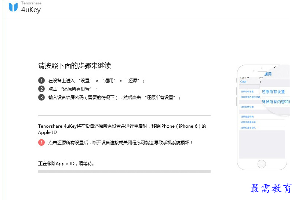
Task: Click the 4uKey product name text
Action: pos(31,10)
